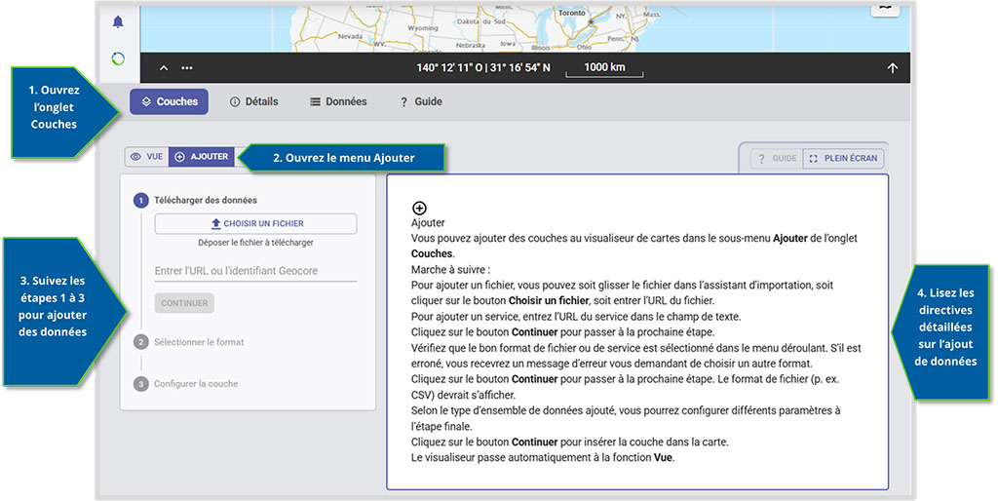Switch to the Données tab
The height and width of the screenshot is (501, 998).
coord(338,101)
